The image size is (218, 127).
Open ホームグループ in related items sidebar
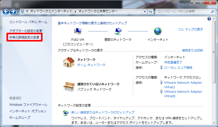point(20,117)
